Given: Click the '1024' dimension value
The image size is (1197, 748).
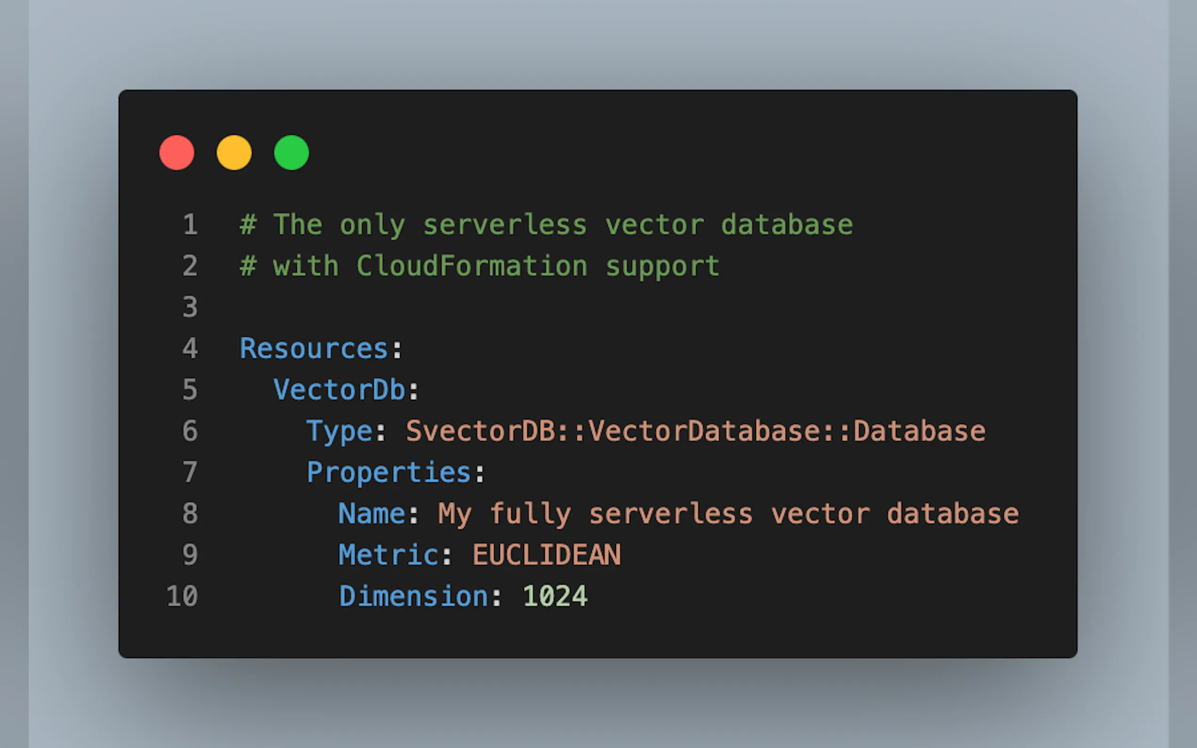Looking at the screenshot, I should [x=555, y=596].
